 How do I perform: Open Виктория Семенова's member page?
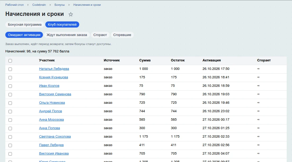[55, 94]
